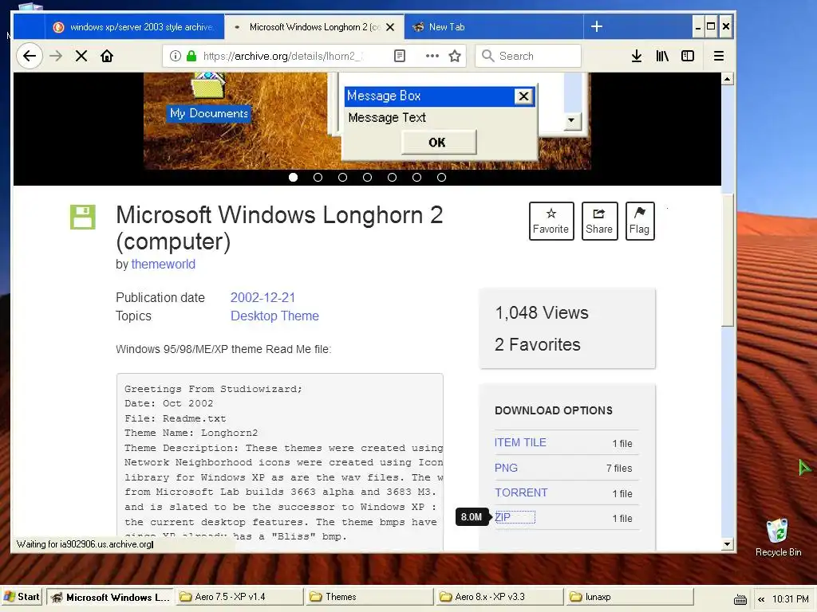Select the fourth carousel dot
The height and width of the screenshot is (612, 817).
point(367,178)
